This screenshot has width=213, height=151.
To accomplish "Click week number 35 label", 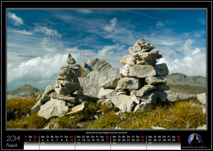I will tap(150, 143).
